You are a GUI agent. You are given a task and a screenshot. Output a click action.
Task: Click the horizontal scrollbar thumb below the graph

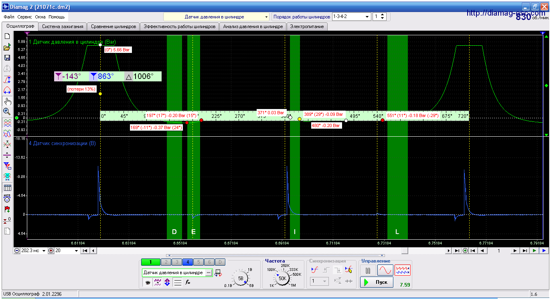coord(405,251)
